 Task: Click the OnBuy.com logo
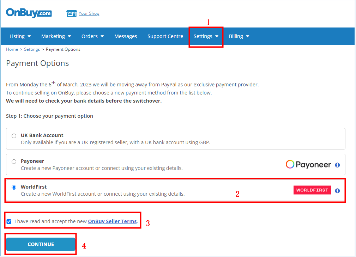coord(29,13)
